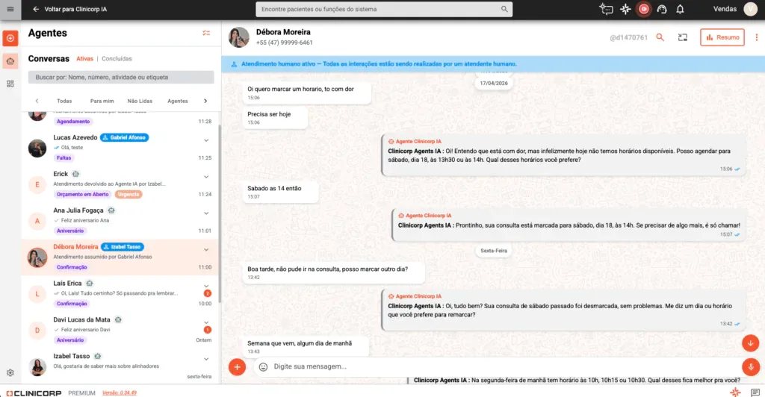Viewport: 765px width, 397px height.
Task: Click the Urgência tag
Action: click(128, 194)
